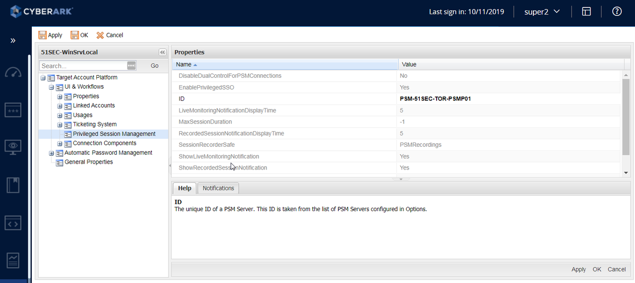635x283 pixels.
Task: Click the MaxSessionDuration value -1
Action: click(402, 122)
